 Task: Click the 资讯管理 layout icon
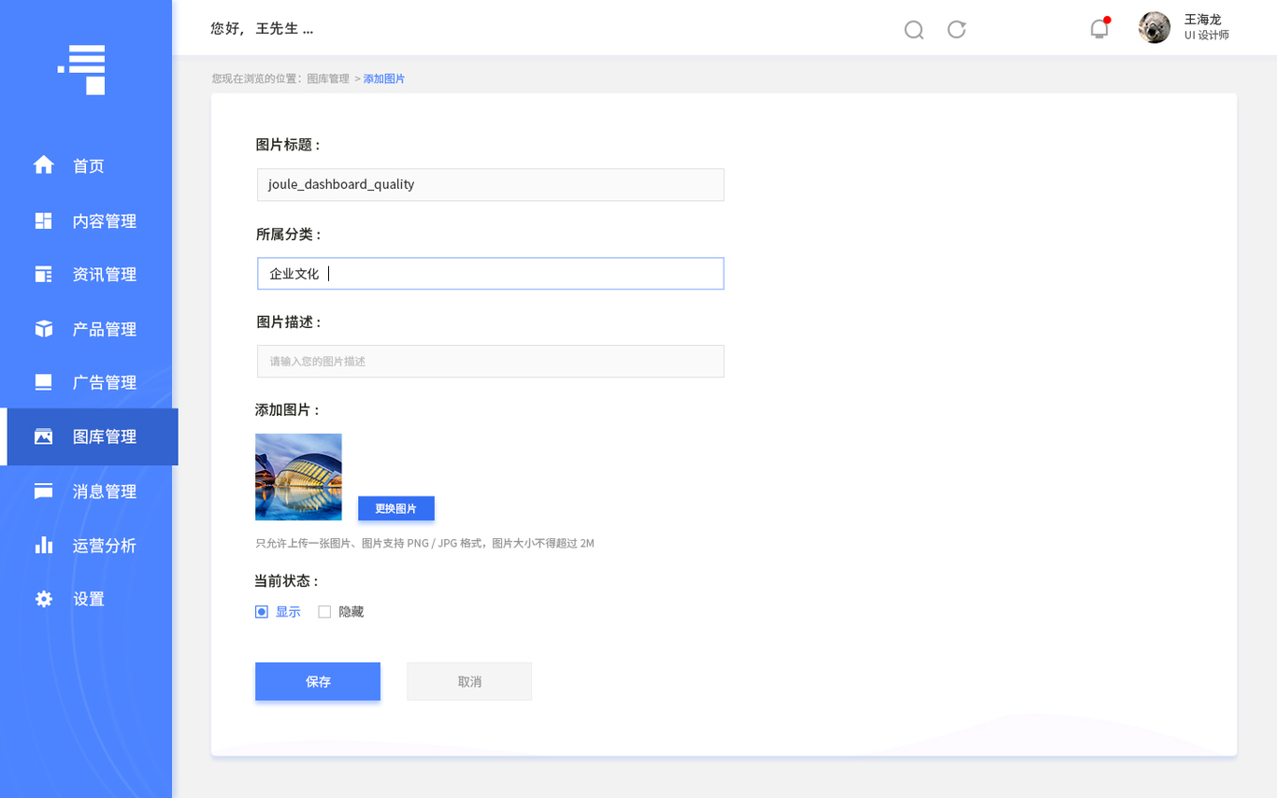(x=43, y=274)
